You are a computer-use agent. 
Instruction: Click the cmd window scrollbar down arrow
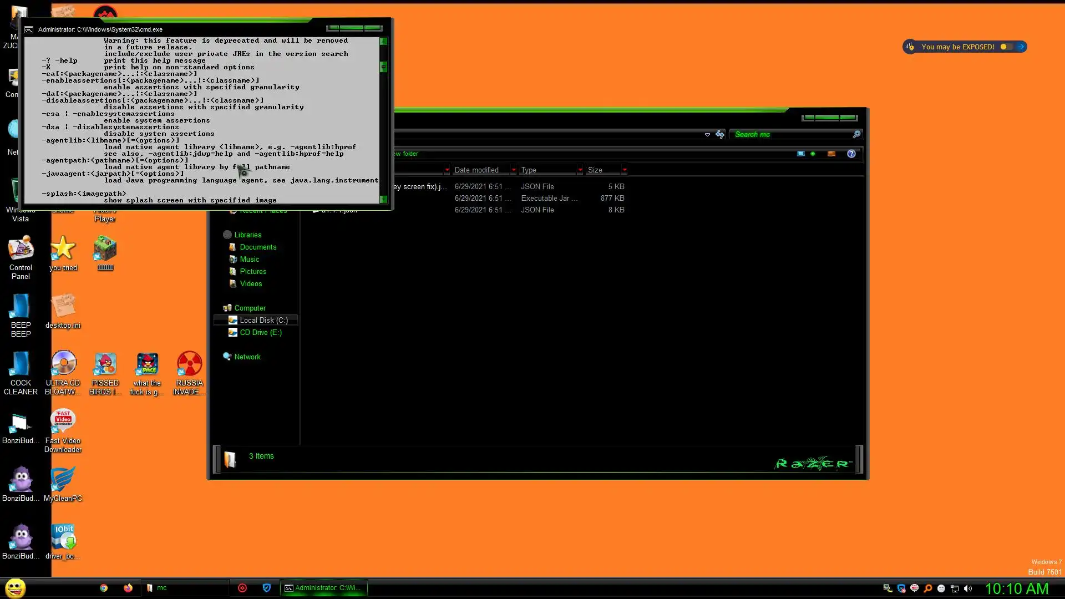click(x=383, y=199)
